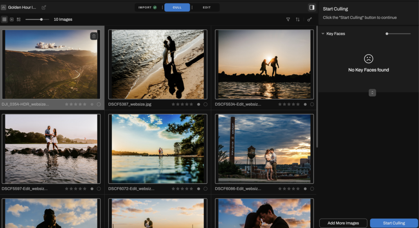The image size is (419, 228).
Task: Open the filter images funnel icon
Action: (x=288, y=19)
